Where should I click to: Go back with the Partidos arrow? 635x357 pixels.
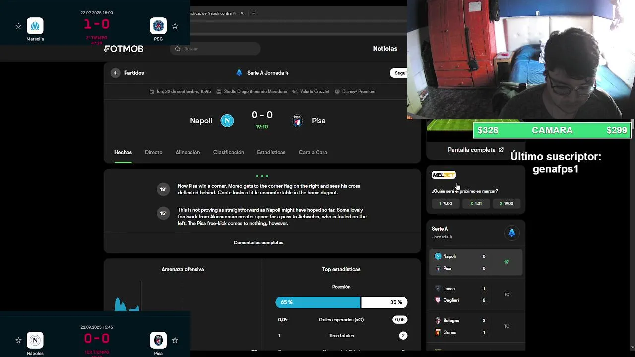(x=115, y=73)
